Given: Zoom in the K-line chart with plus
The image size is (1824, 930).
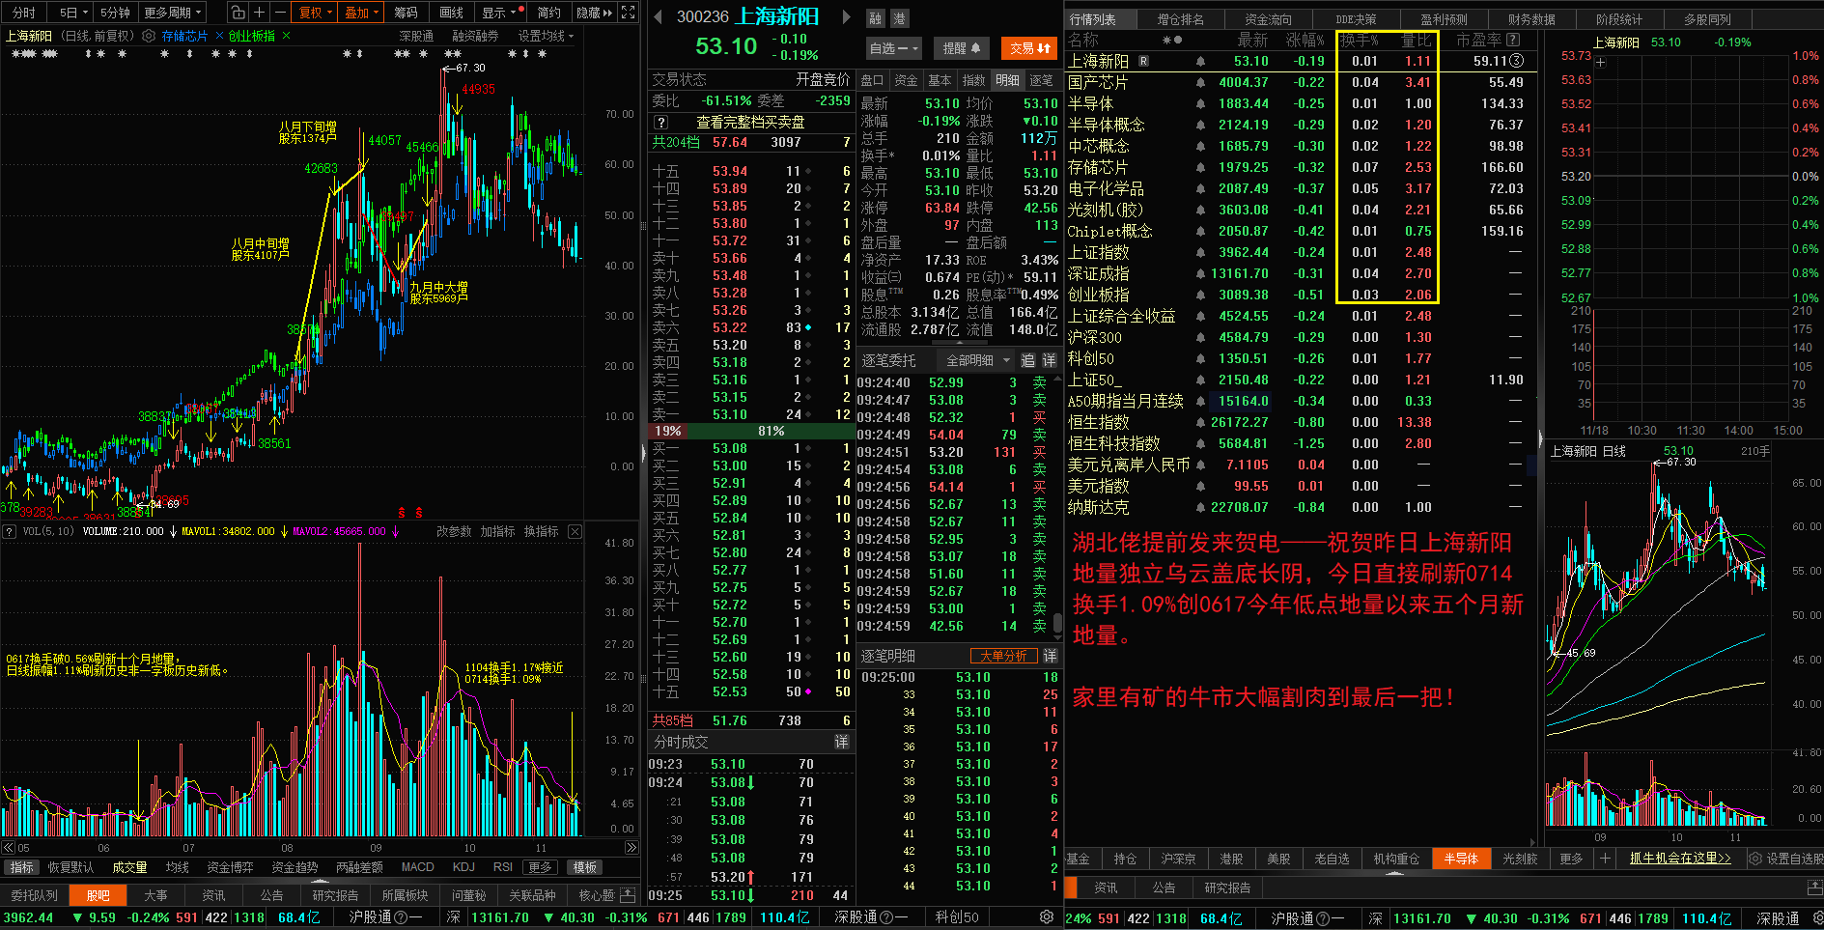Looking at the screenshot, I should (259, 13).
